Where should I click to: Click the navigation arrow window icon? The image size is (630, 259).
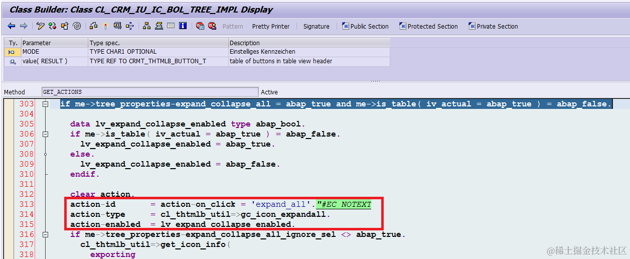pos(130,26)
